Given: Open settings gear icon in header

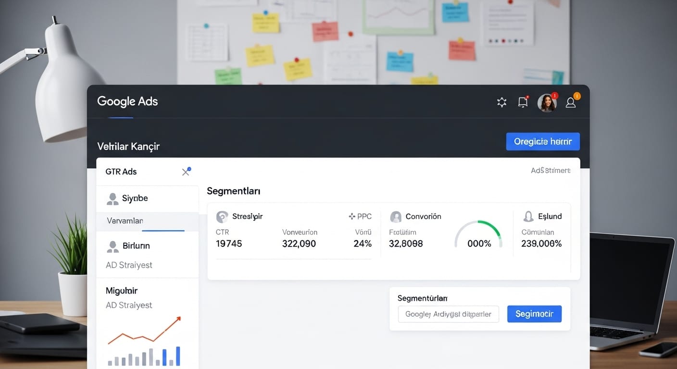Looking at the screenshot, I should (x=502, y=102).
